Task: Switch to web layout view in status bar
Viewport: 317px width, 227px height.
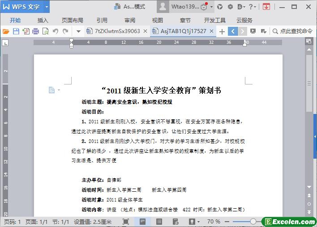Action: coord(176,222)
